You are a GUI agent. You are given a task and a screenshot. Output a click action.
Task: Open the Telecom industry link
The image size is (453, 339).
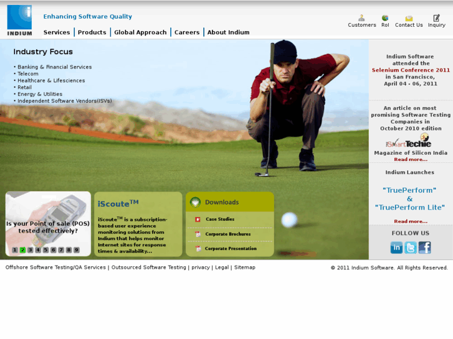pos(28,74)
